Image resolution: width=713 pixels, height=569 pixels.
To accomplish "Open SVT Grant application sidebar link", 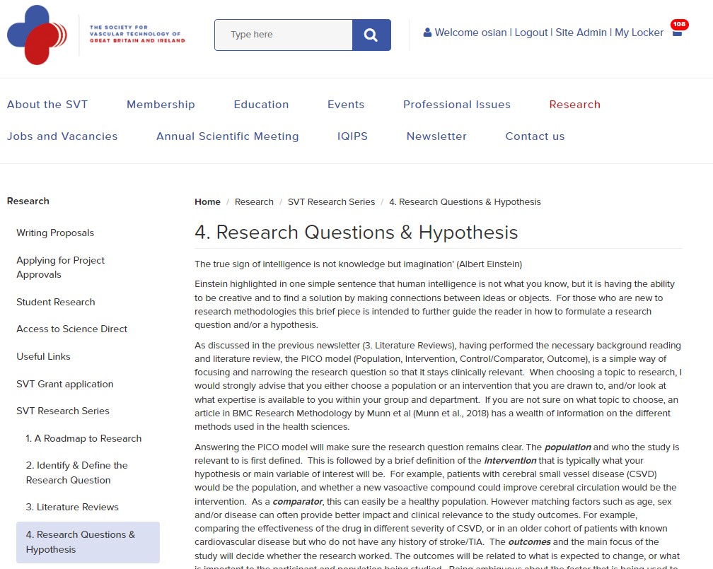I will 65,385.
